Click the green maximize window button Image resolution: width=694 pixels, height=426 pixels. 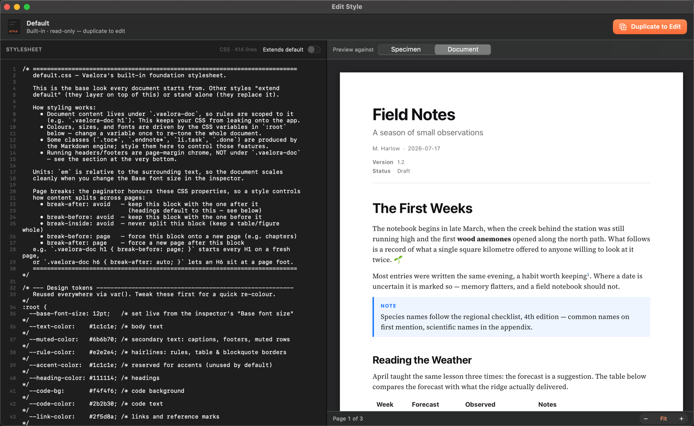pos(27,7)
